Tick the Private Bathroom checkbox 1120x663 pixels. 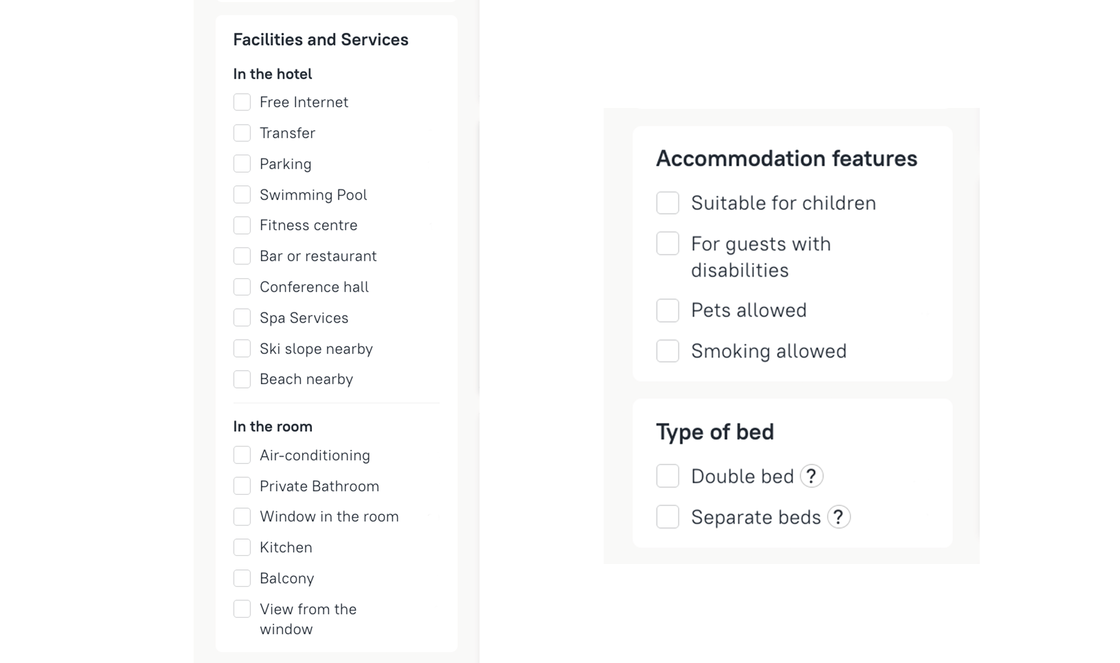tap(242, 486)
